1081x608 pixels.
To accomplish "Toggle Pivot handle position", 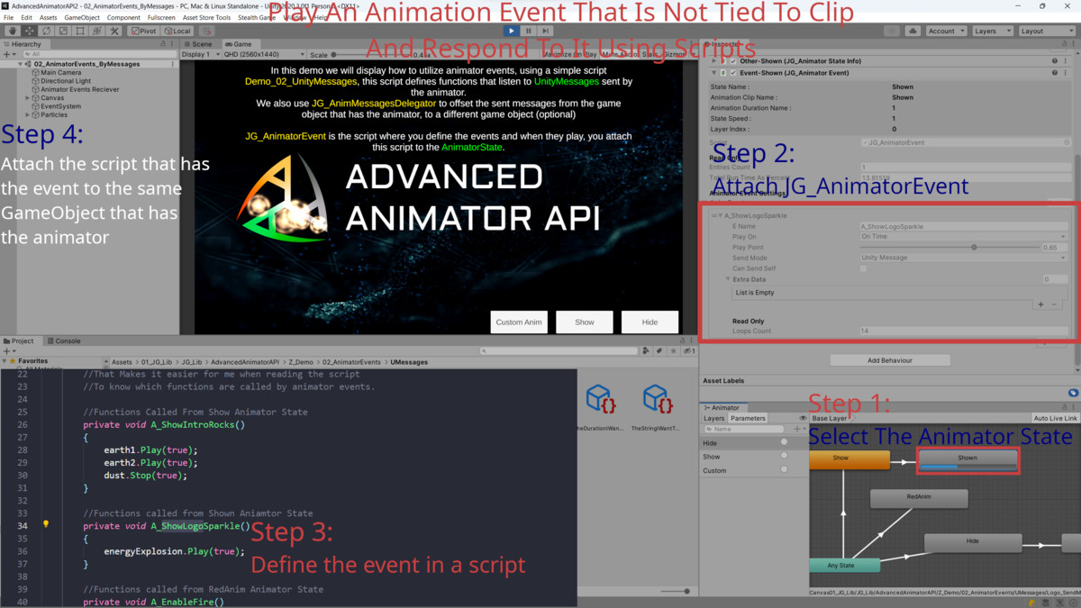I will click(143, 31).
